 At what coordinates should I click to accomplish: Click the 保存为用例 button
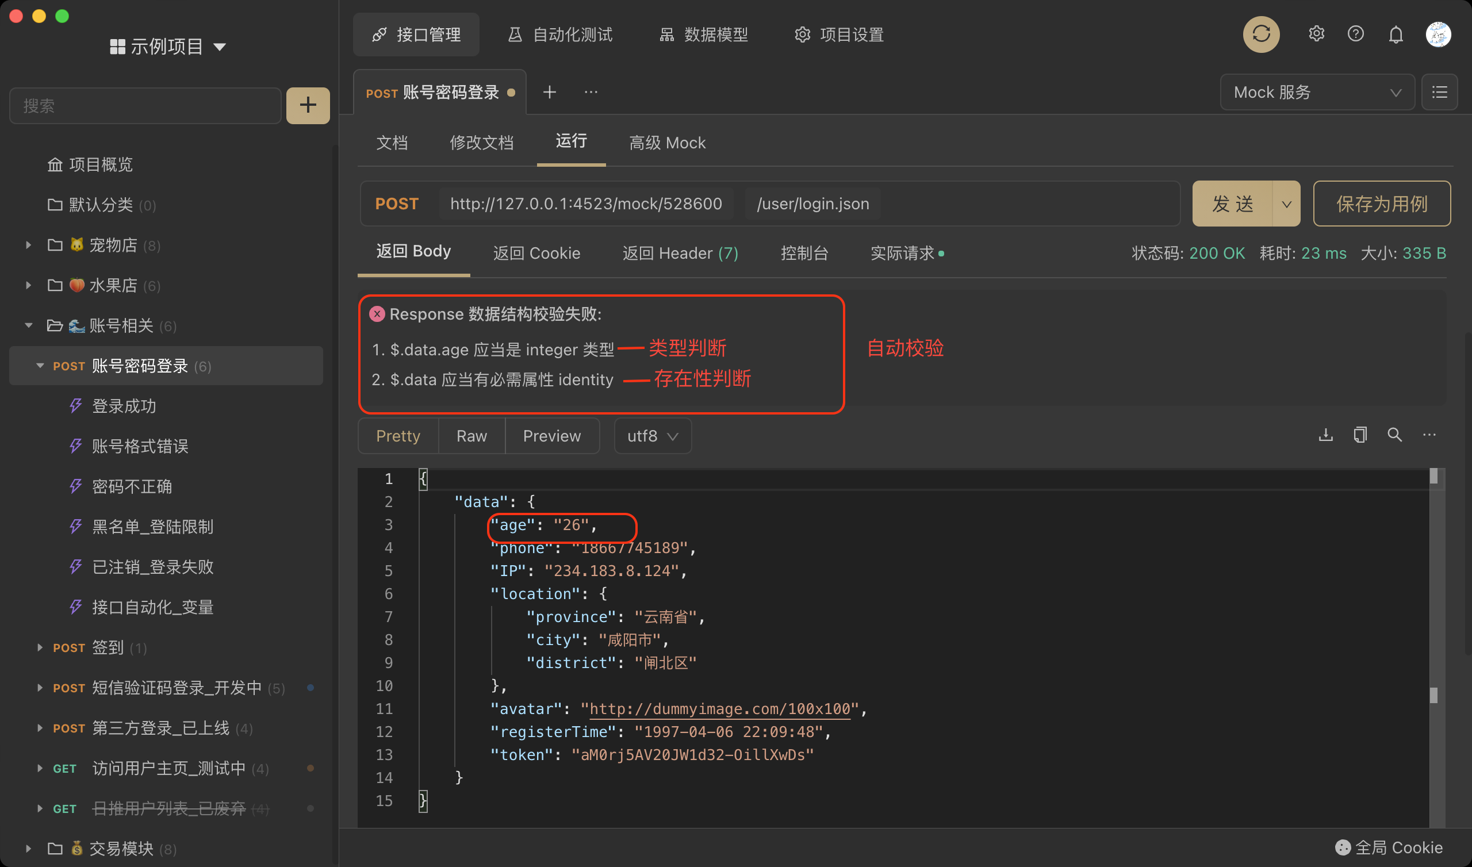click(x=1382, y=204)
